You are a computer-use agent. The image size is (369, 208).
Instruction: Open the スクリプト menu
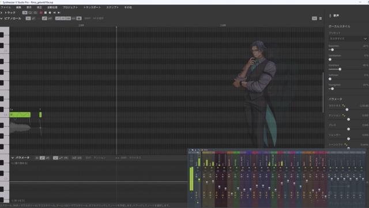click(x=112, y=8)
